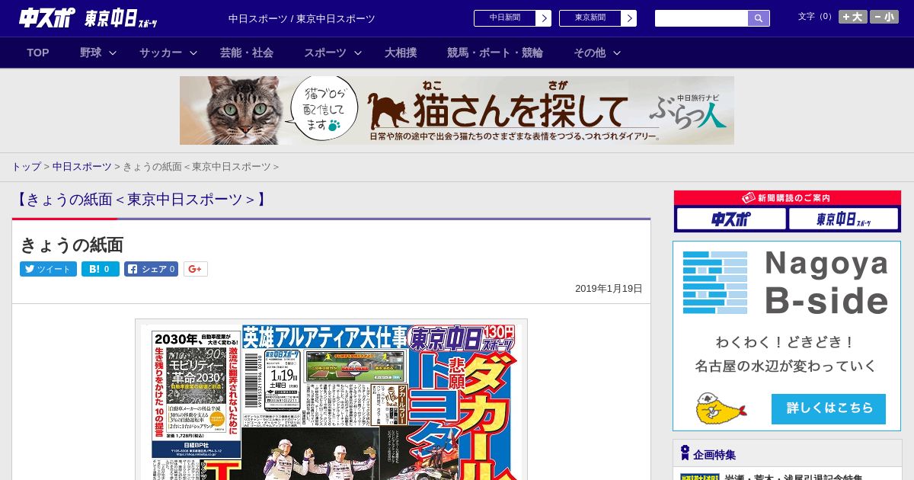Expand the スポーツ menu dropdown
Image resolution: width=914 pixels, height=480 pixels.
tap(333, 53)
